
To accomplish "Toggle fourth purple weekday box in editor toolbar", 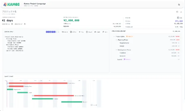I will (x=52, y=32).
